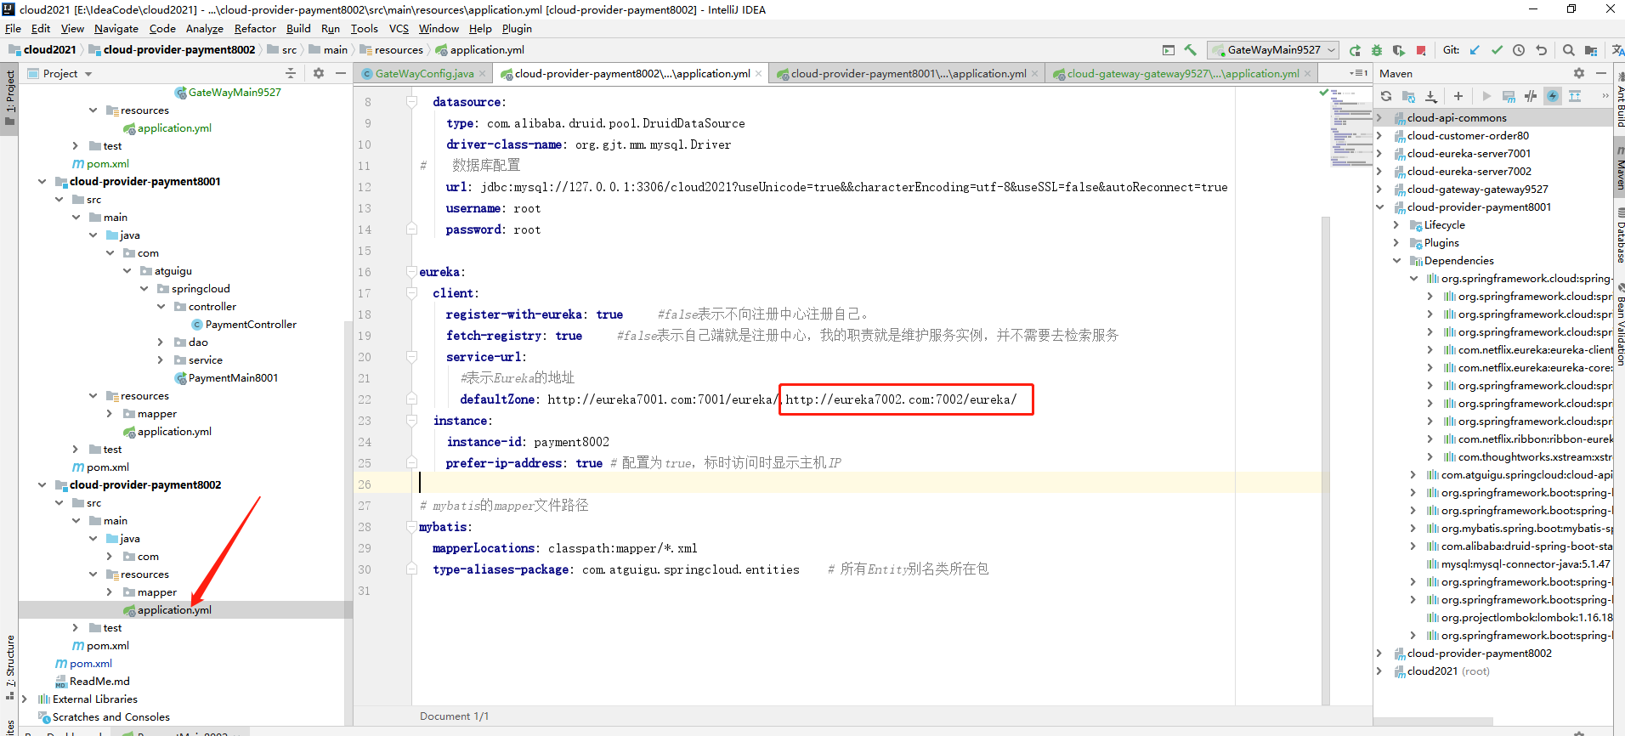
Task: Click the rerun GateWayMain9527 icon
Action: tap(1355, 50)
